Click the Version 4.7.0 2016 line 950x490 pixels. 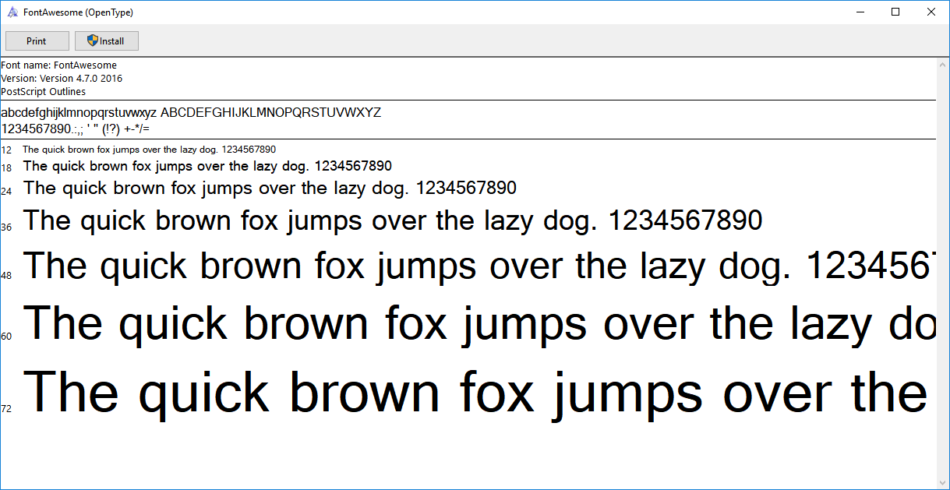click(x=61, y=78)
